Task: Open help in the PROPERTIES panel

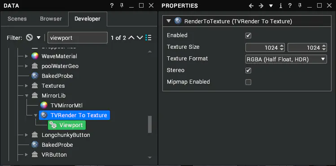Action: tap(290, 6)
